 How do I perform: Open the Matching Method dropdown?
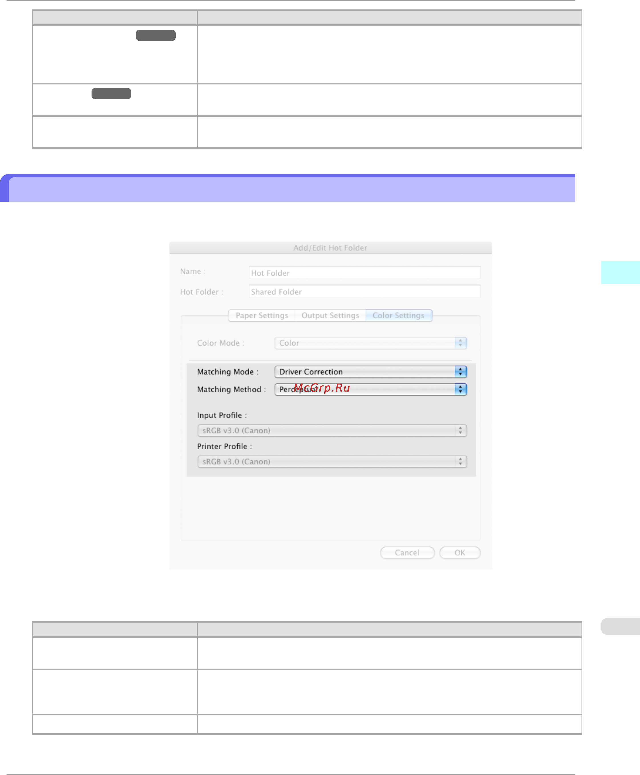370,389
